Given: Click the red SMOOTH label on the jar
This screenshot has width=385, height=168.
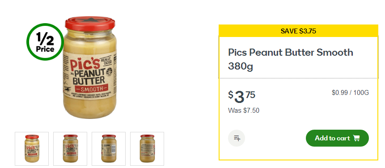Looking at the screenshot, I should tap(92, 89).
